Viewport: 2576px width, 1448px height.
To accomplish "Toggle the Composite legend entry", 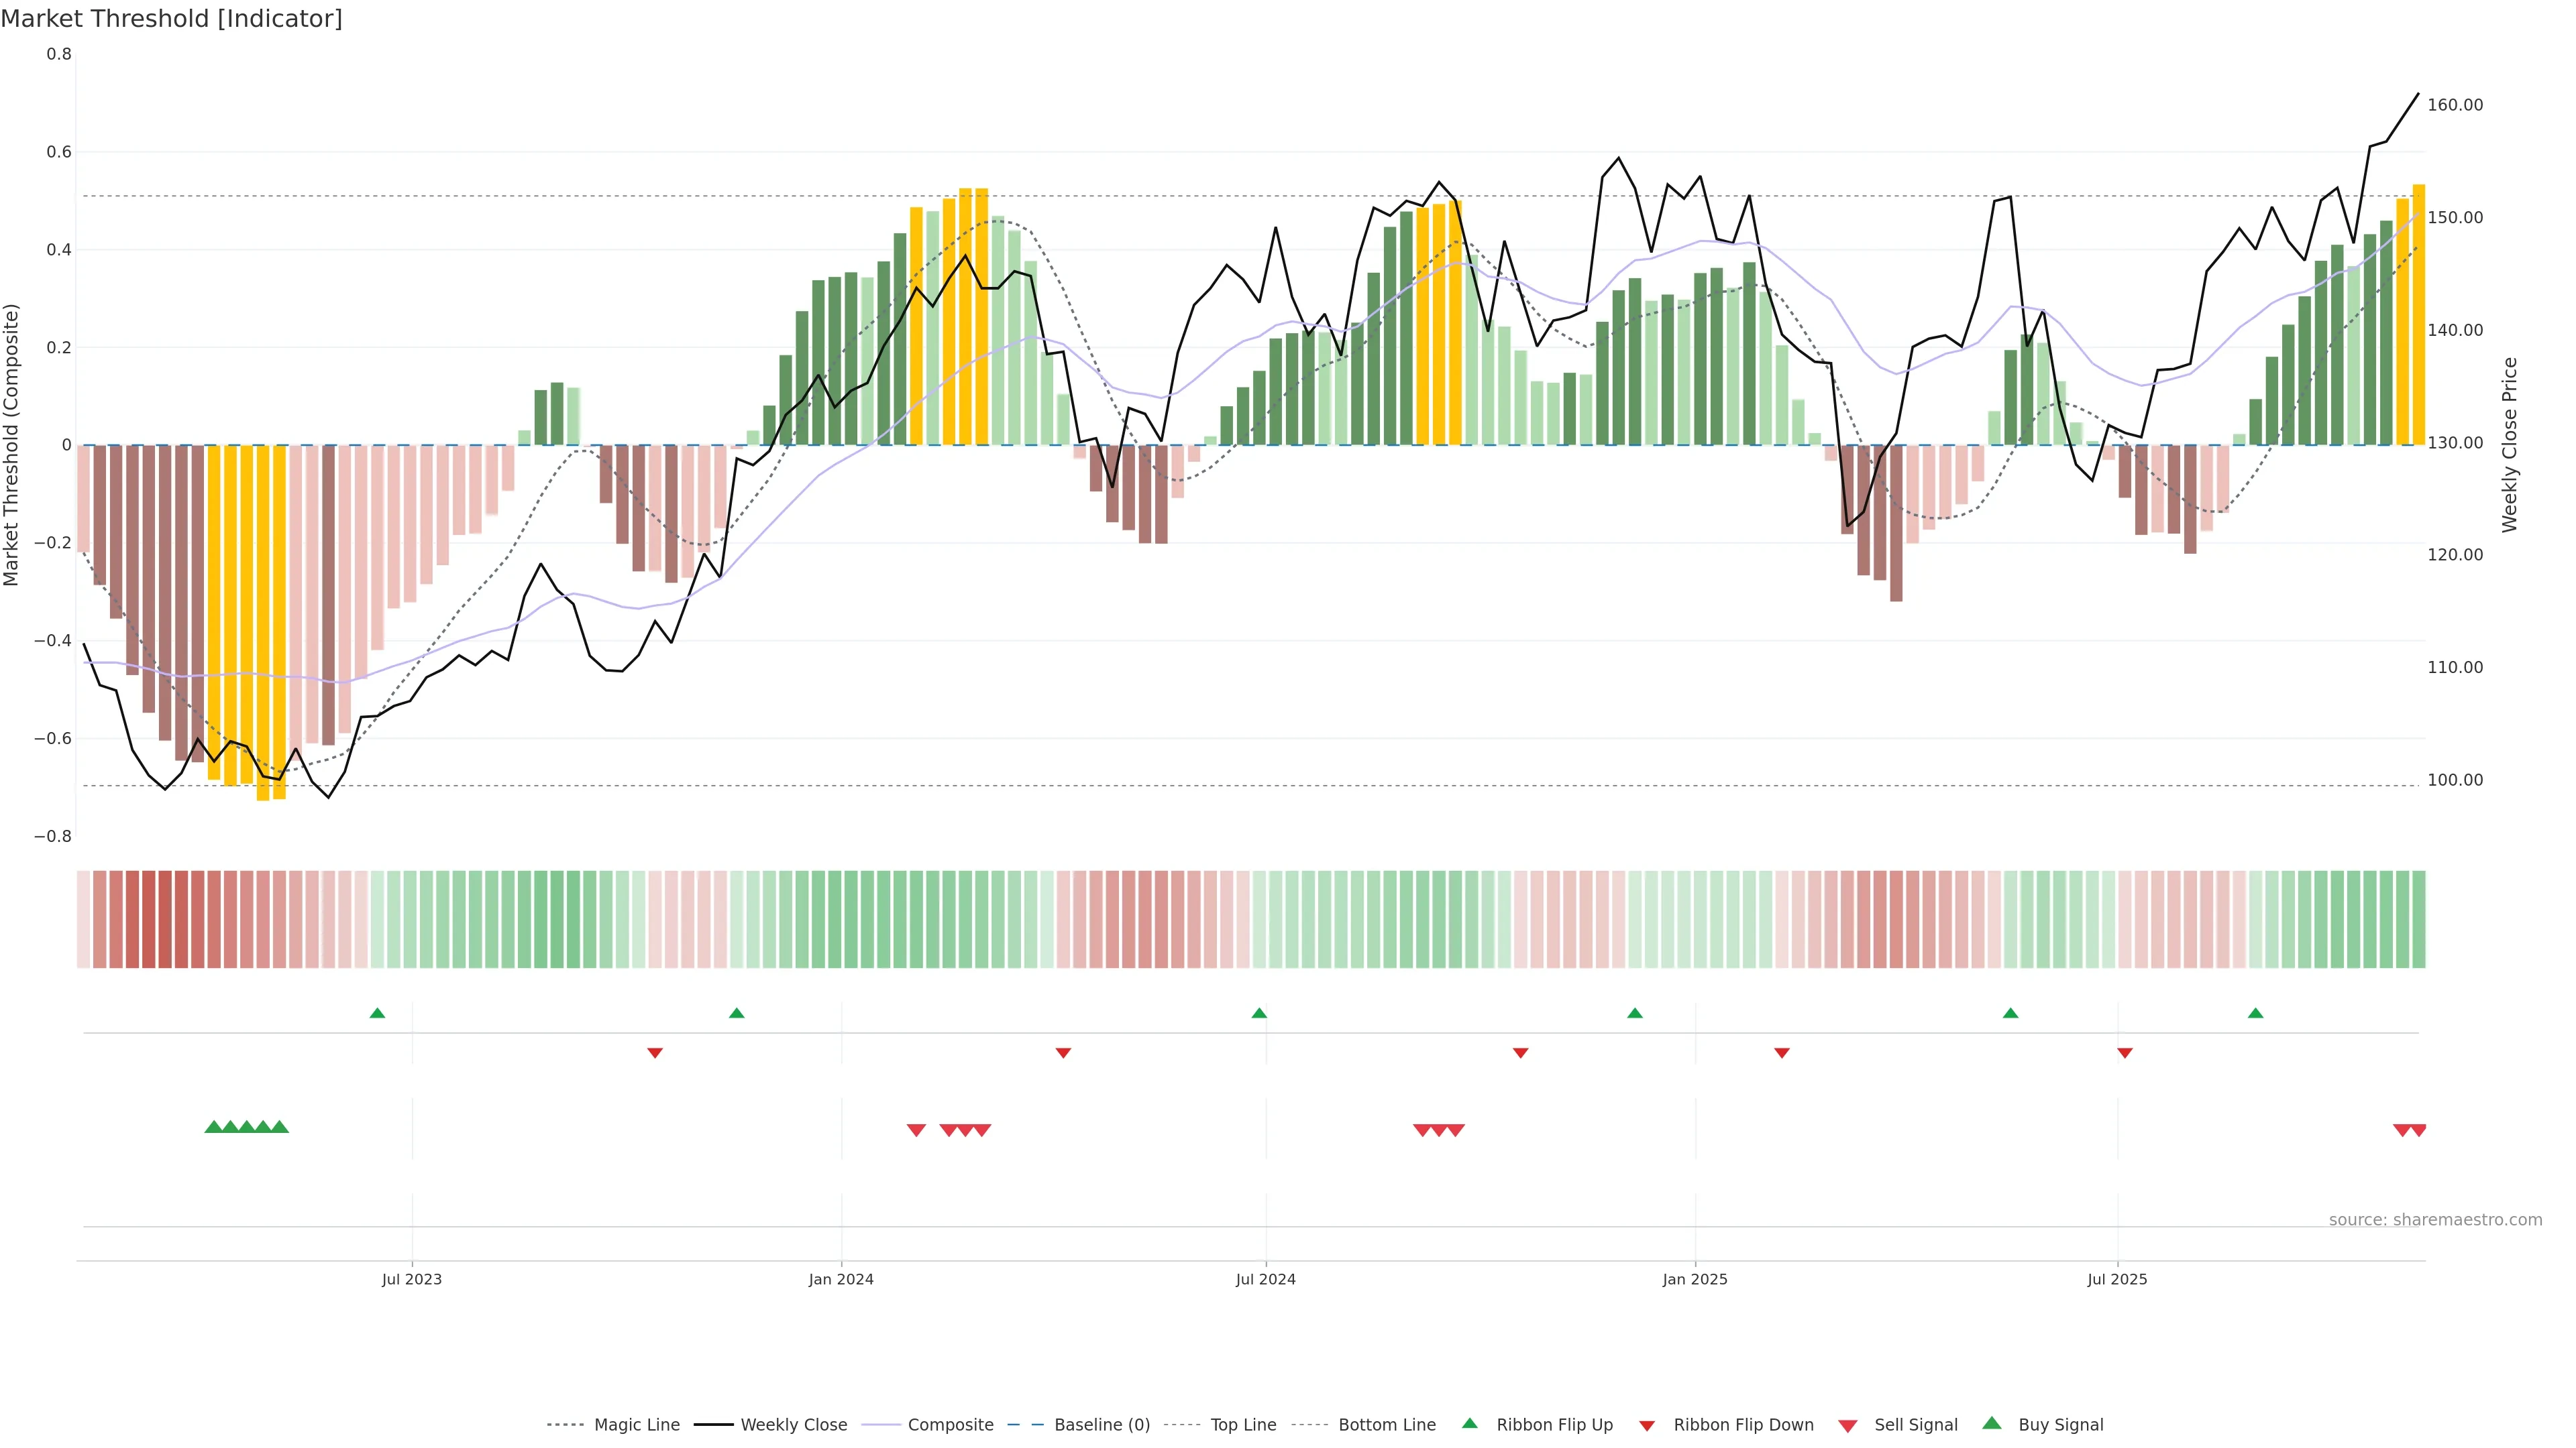I will pyautogui.click(x=950, y=1425).
